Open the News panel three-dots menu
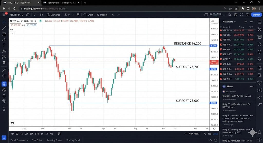Image resolution: width=263 pixels, height=143 pixels. (x=252, y=86)
